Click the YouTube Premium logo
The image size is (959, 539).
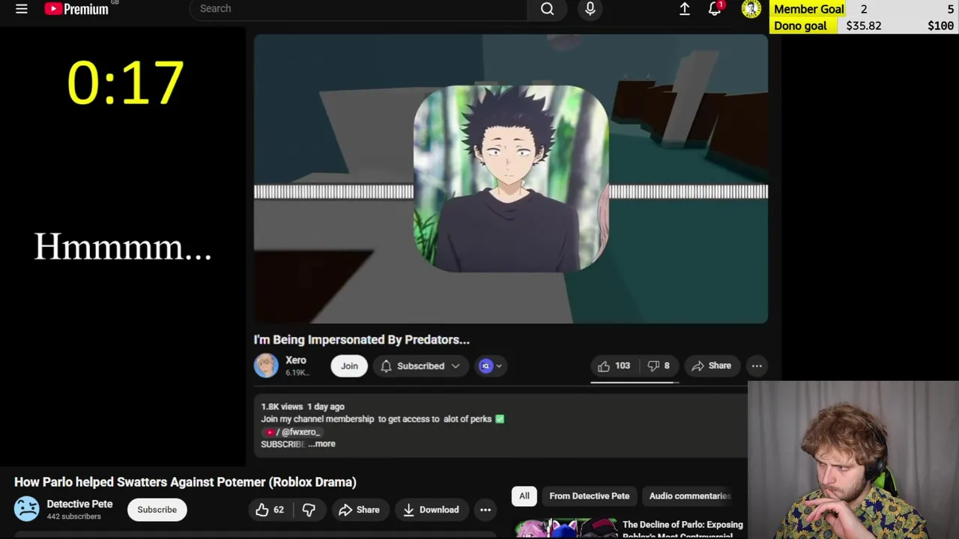coord(78,9)
